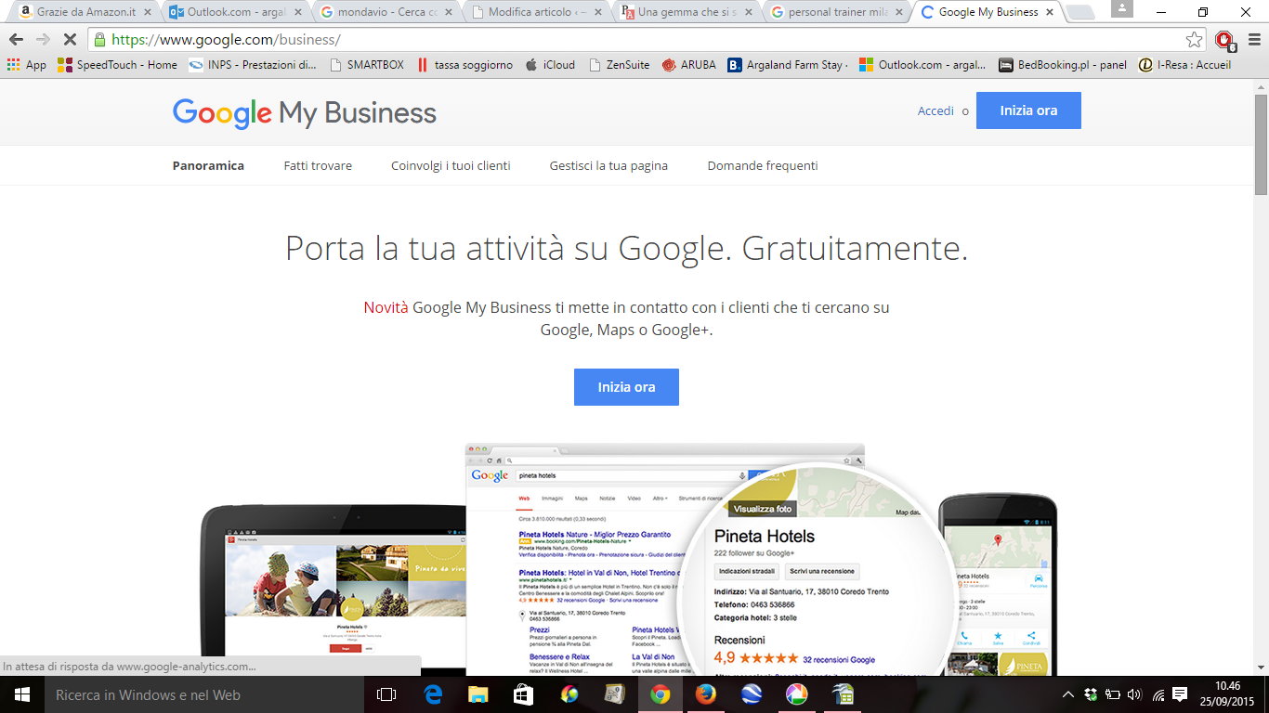This screenshot has width=1269, height=713.
Task: Switch to the Outlook.com browser tab
Action: point(235,13)
